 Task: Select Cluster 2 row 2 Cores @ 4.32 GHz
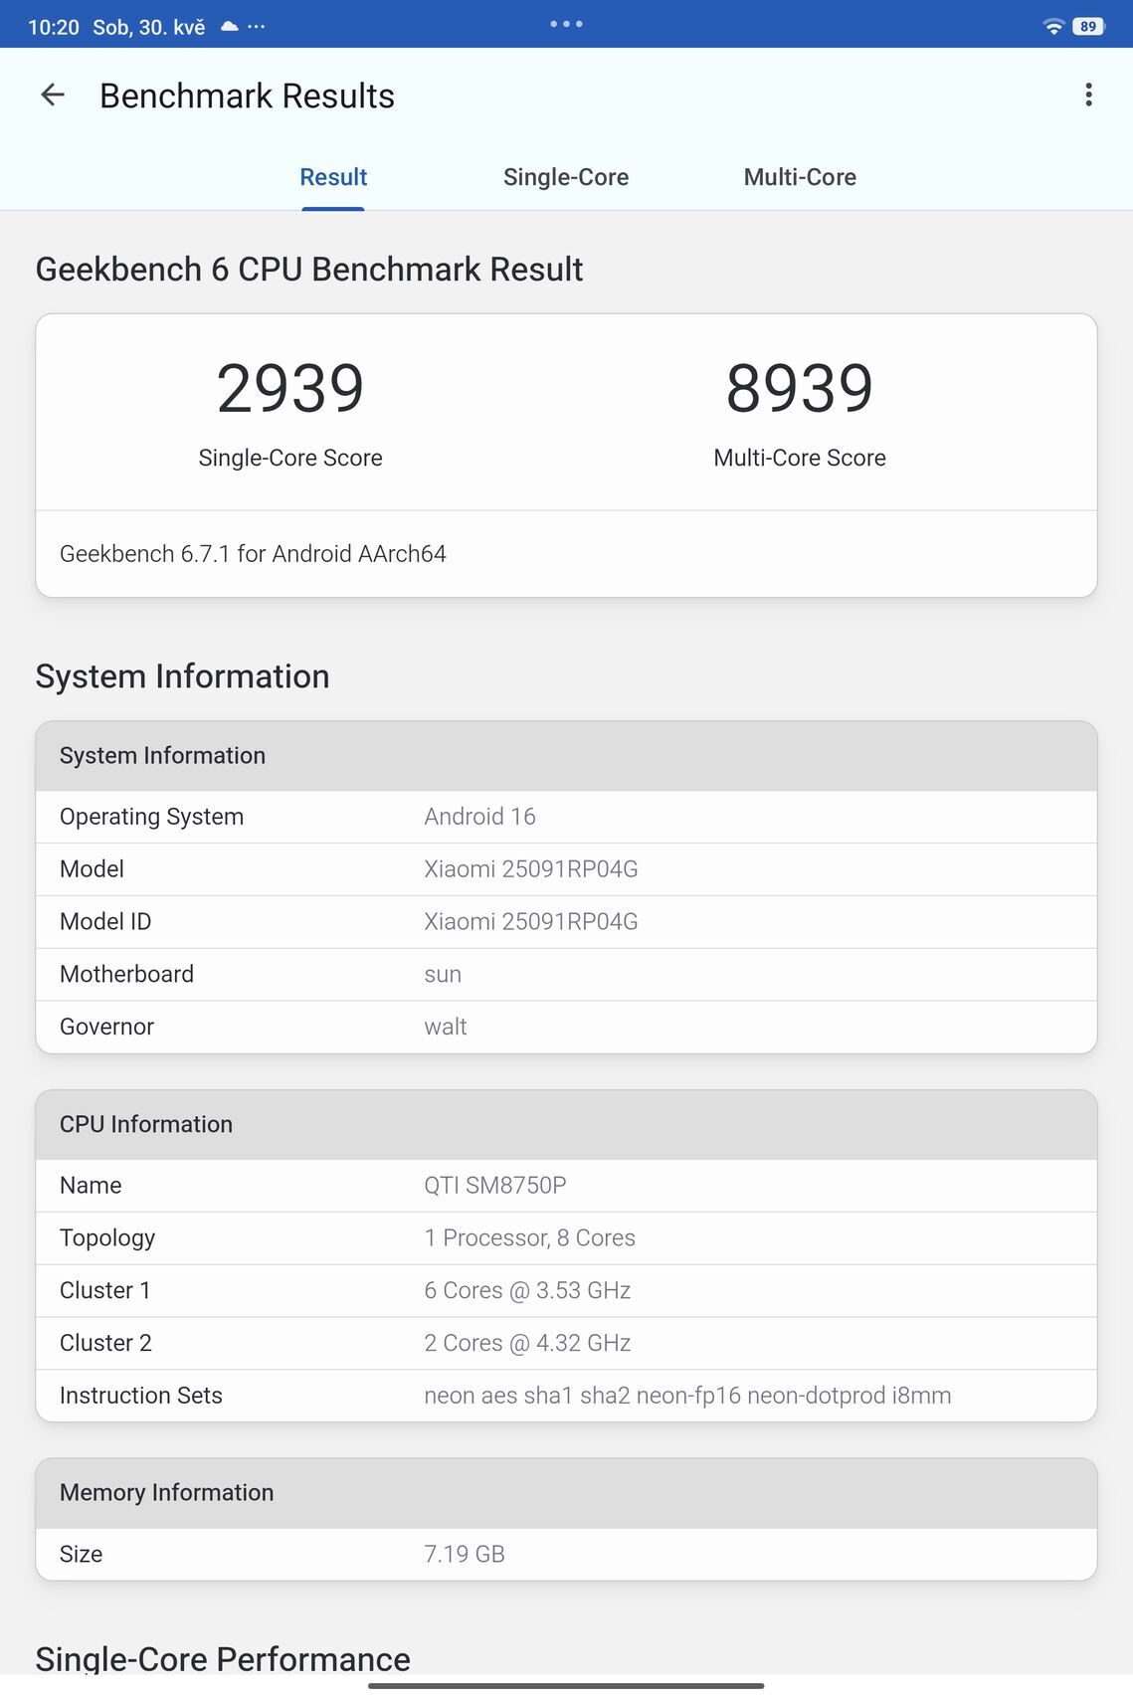click(x=566, y=1344)
